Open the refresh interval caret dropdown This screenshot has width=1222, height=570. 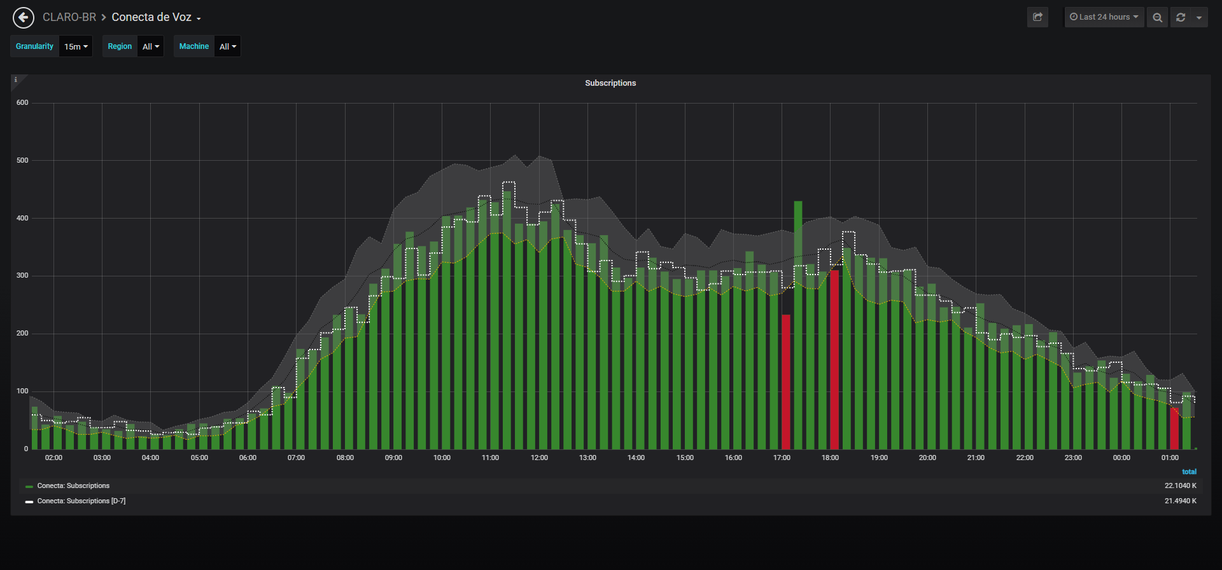(1199, 17)
